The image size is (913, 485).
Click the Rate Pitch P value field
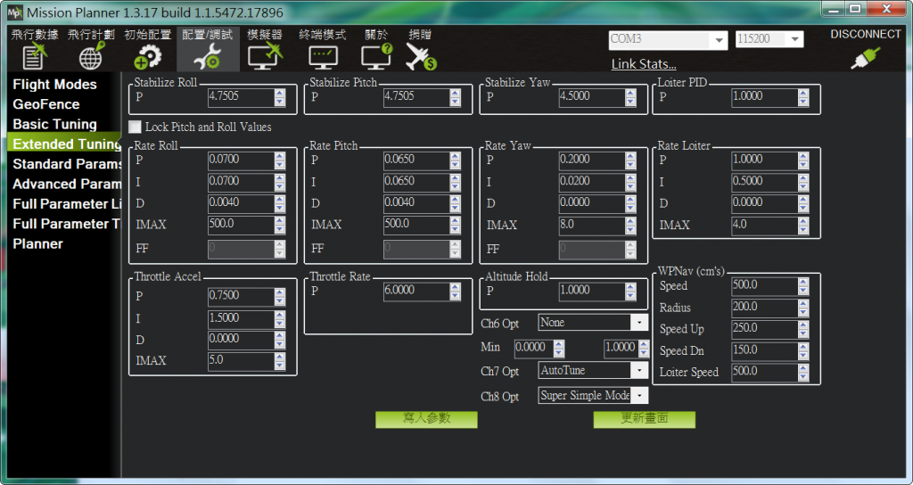point(416,160)
